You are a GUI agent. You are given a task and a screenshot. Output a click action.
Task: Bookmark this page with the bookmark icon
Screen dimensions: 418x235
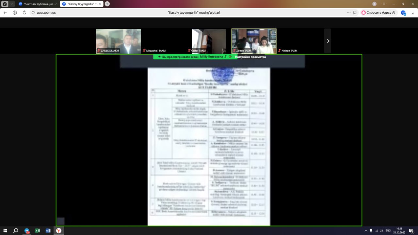(355, 13)
